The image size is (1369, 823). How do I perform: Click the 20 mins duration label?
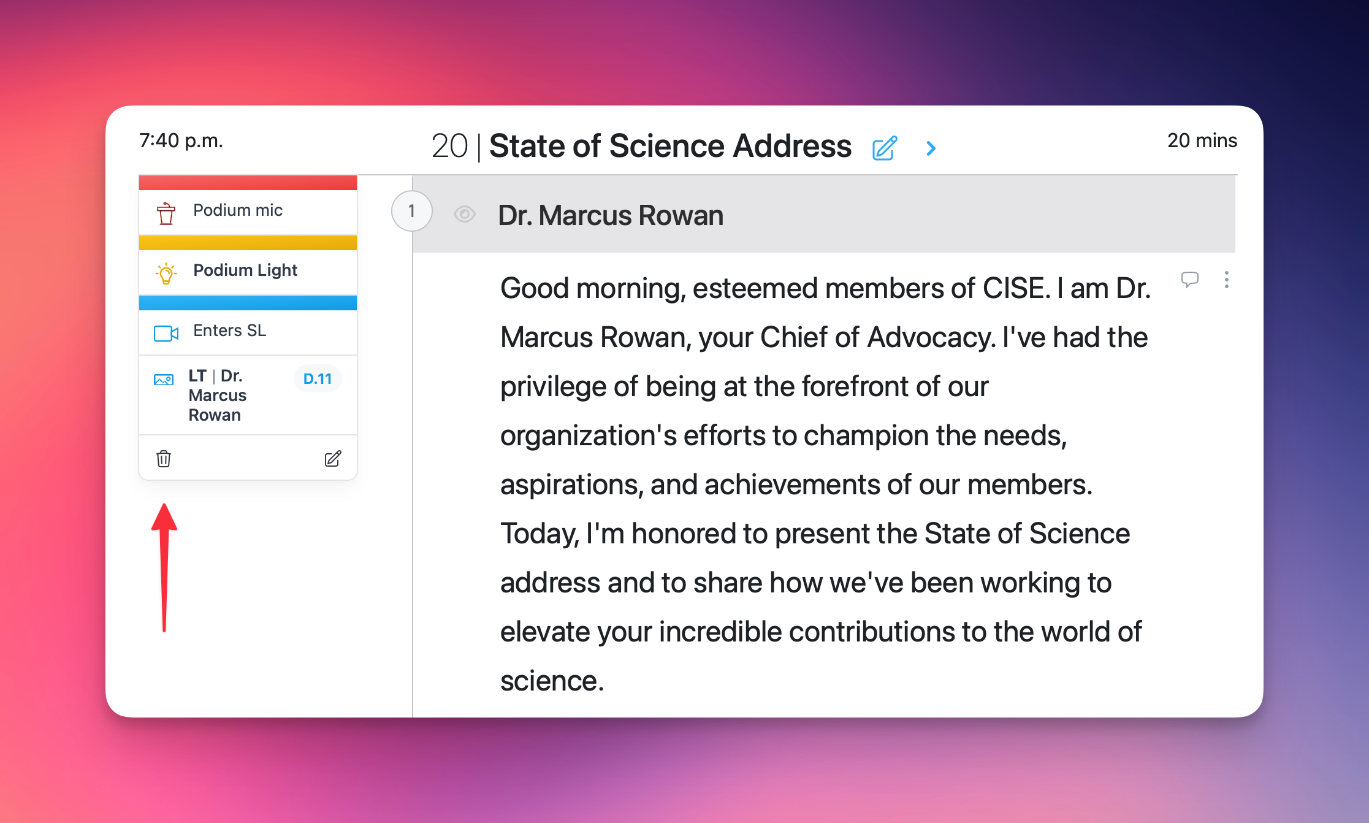[1202, 140]
